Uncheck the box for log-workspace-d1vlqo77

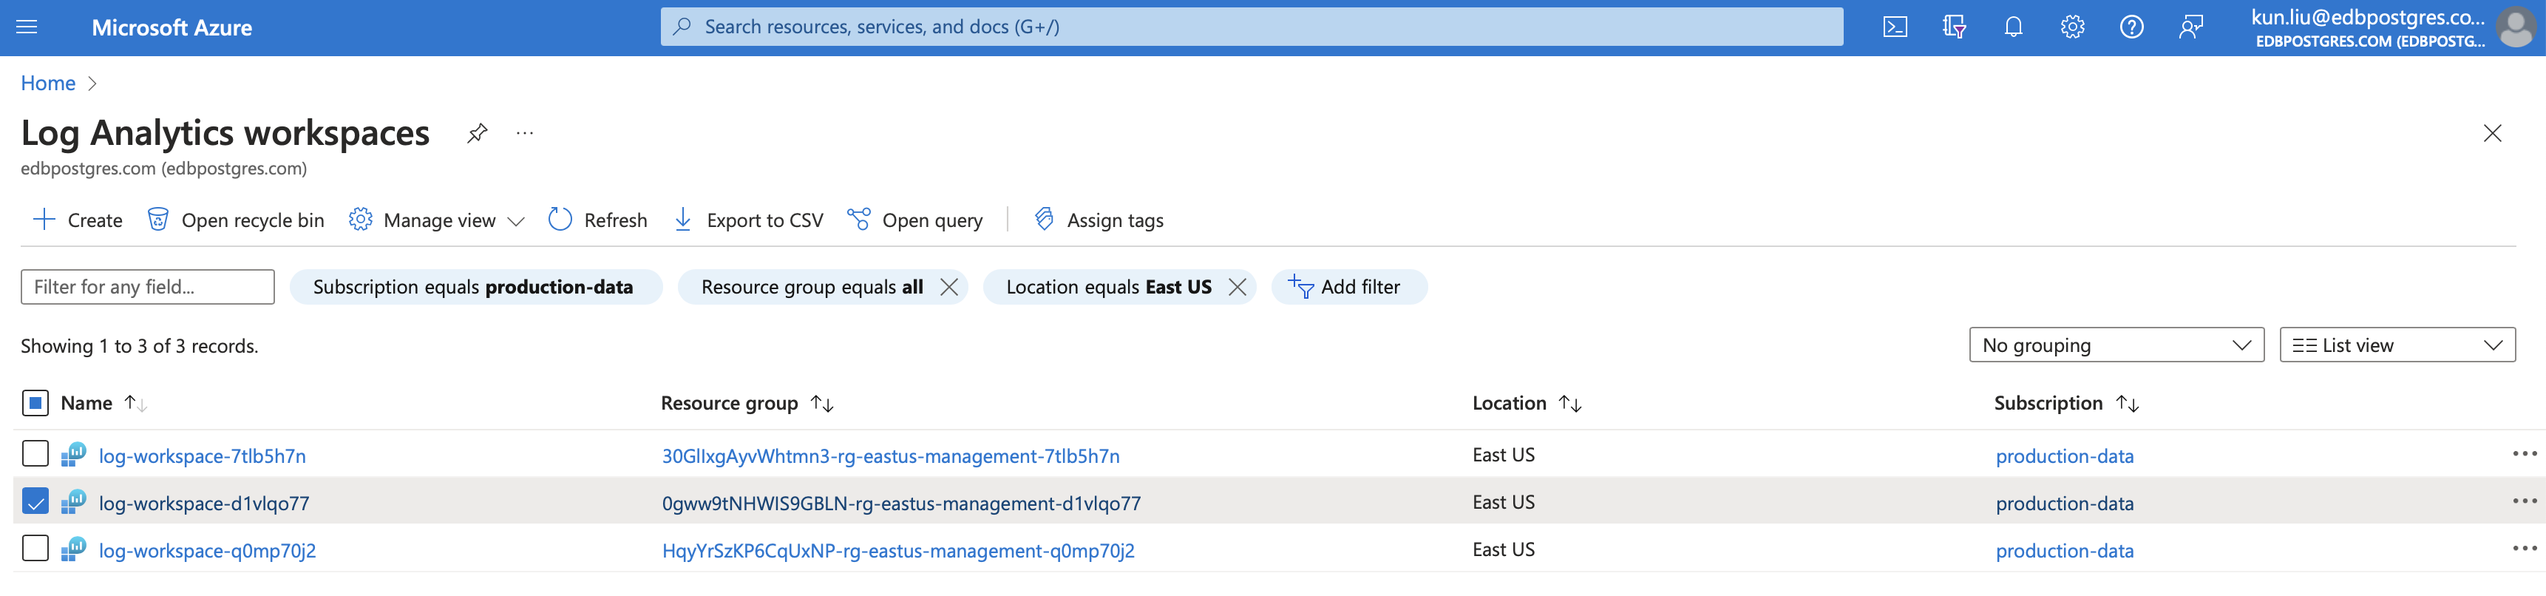[x=35, y=502]
